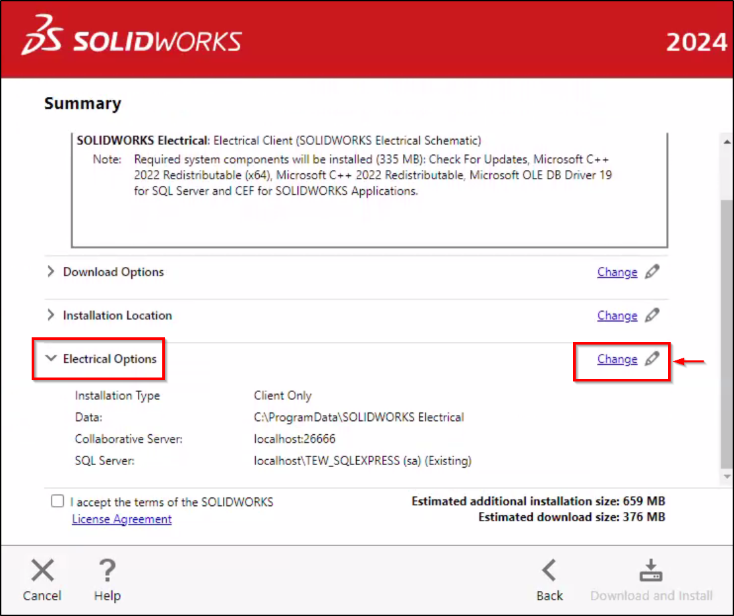Image resolution: width=734 pixels, height=616 pixels.
Task: Click the pencil icon for Electrical Options
Action: (652, 359)
